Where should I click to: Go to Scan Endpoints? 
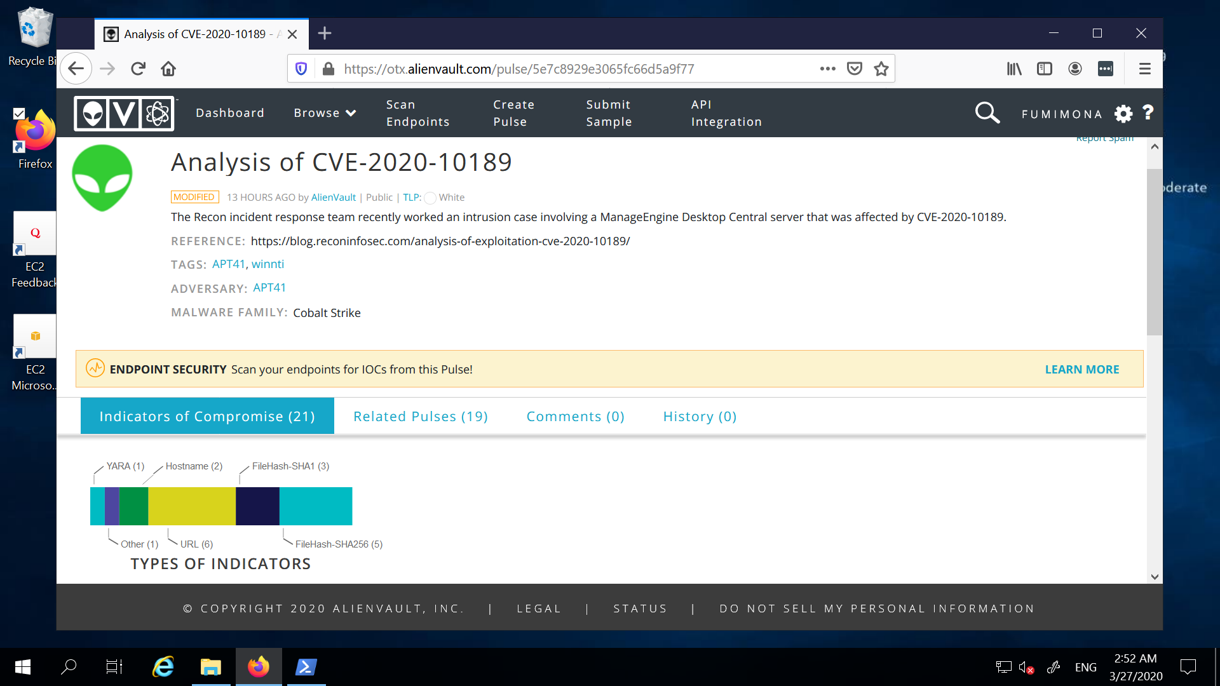(x=417, y=113)
